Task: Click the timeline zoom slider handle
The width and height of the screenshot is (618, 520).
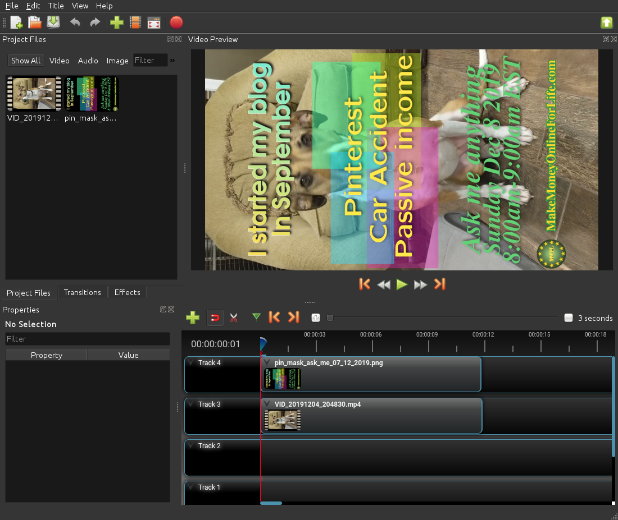Action: point(330,317)
